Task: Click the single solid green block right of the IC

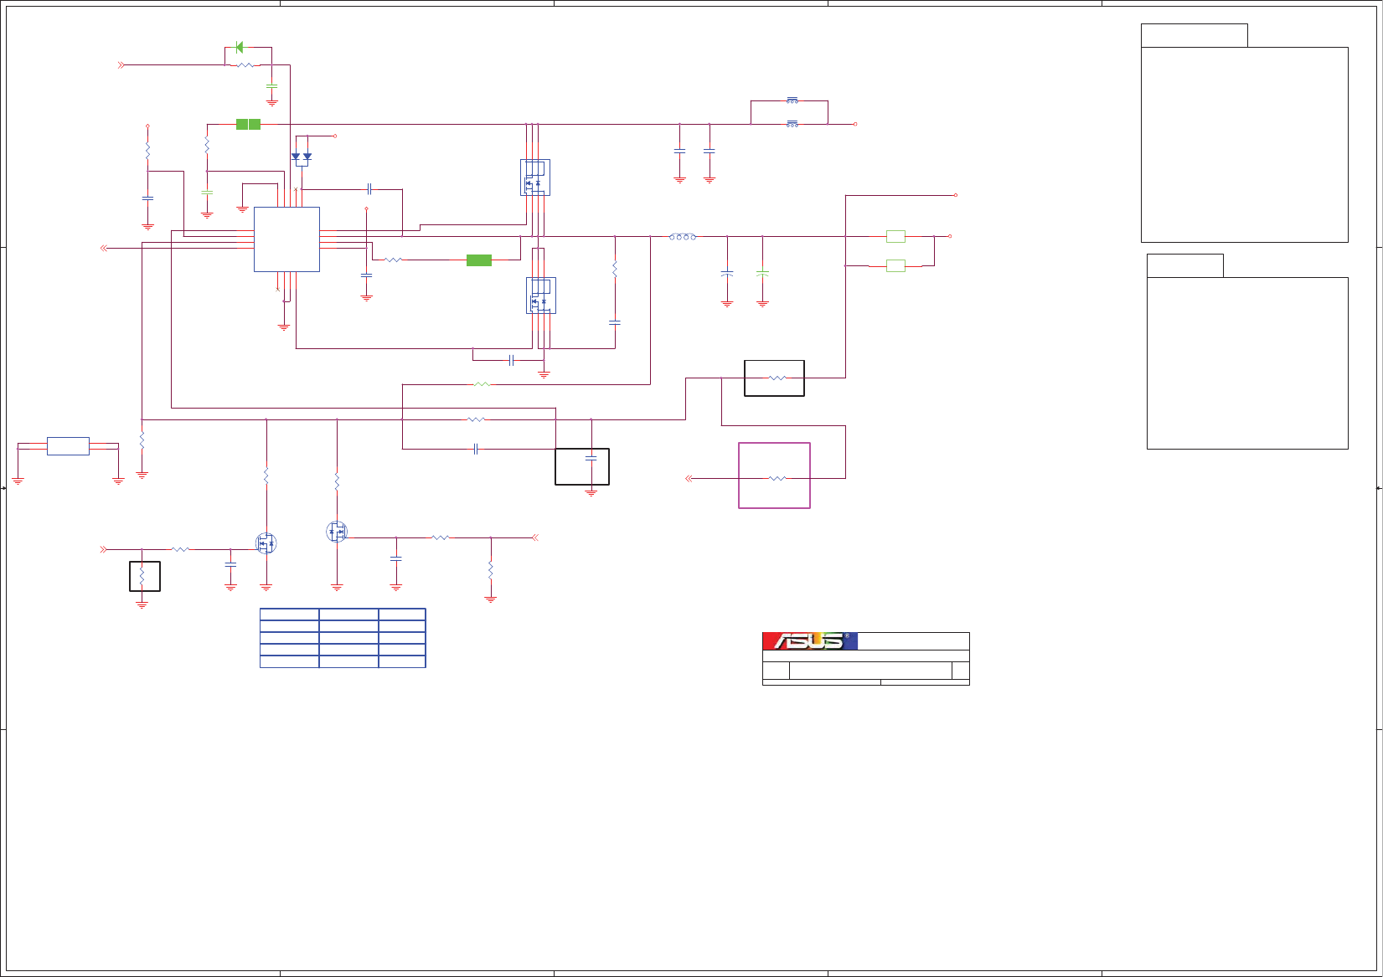Action: pos(479,260)
